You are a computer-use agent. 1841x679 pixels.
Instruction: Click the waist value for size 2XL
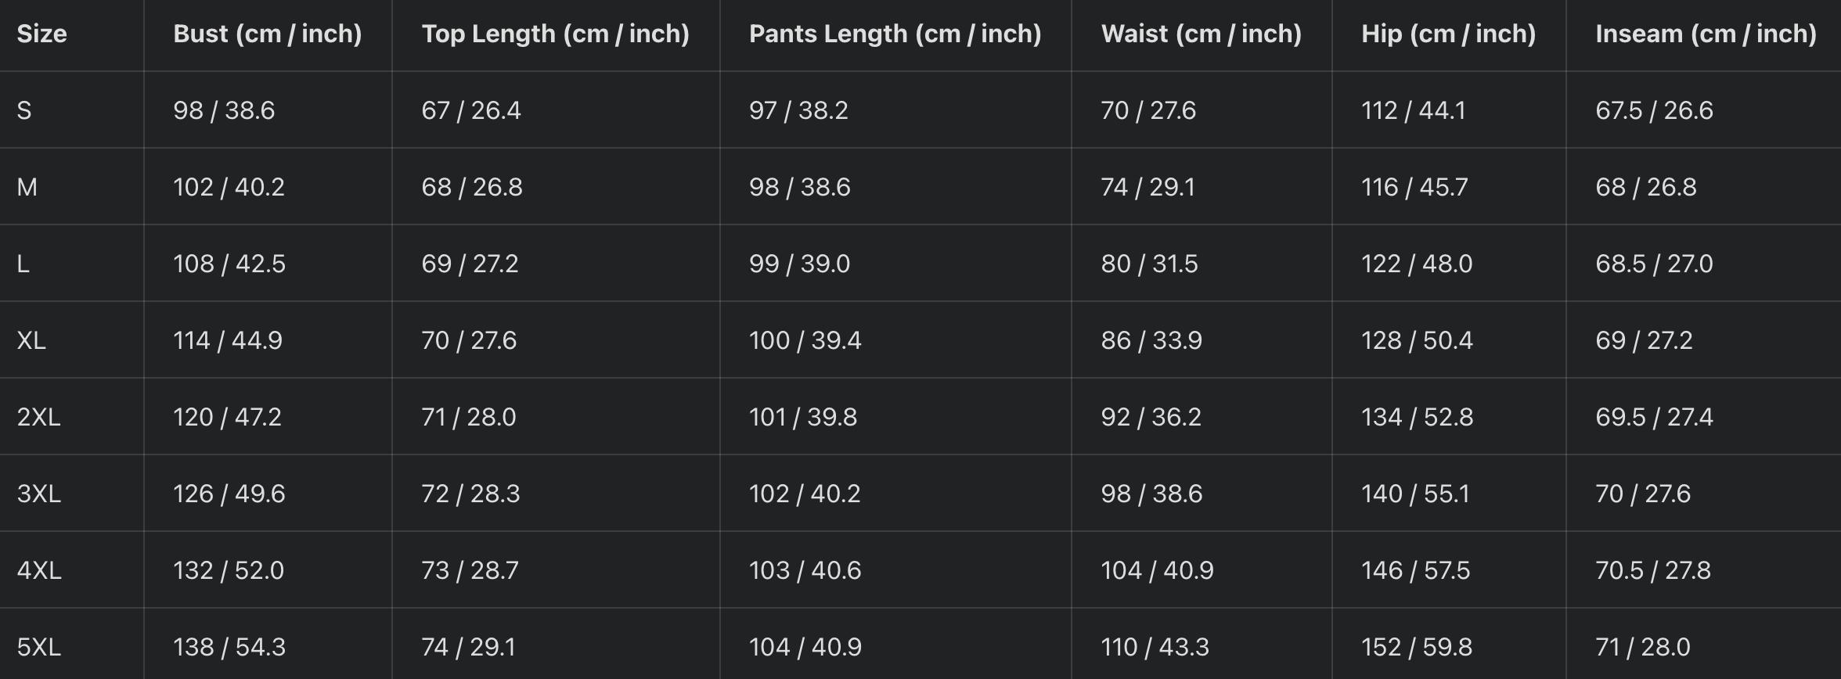[x=1151, y=417]
